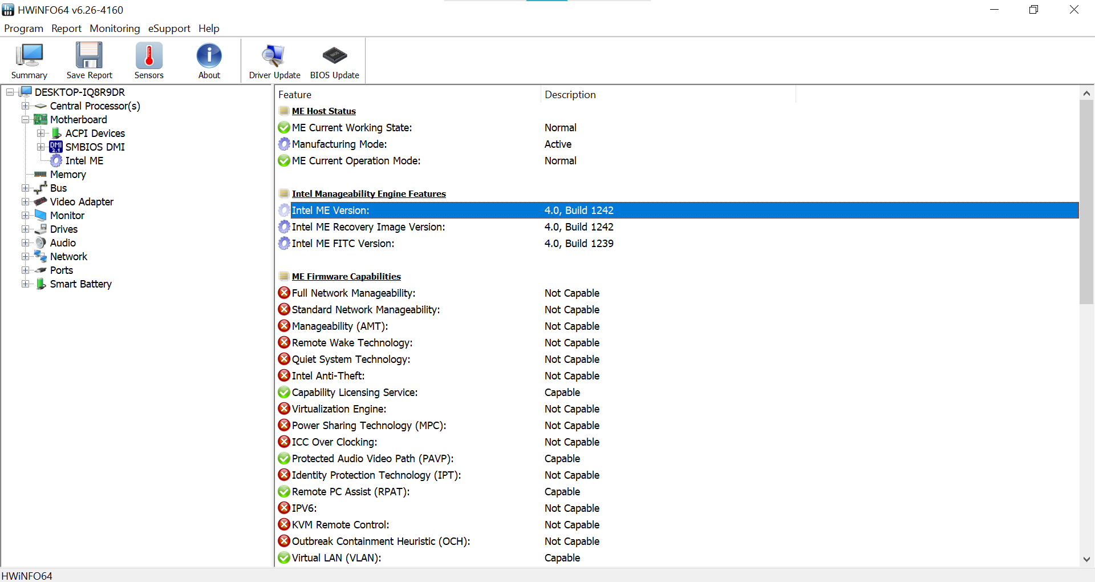The height and width of the screenshot is (582, 1095).
Task: Expand the Video Adapter node
Action: coord(26,201)
